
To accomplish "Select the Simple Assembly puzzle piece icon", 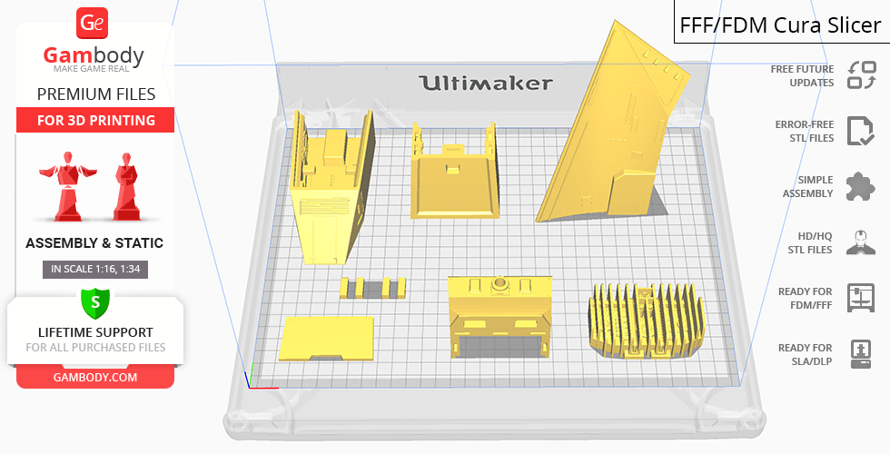I will 860,186.
